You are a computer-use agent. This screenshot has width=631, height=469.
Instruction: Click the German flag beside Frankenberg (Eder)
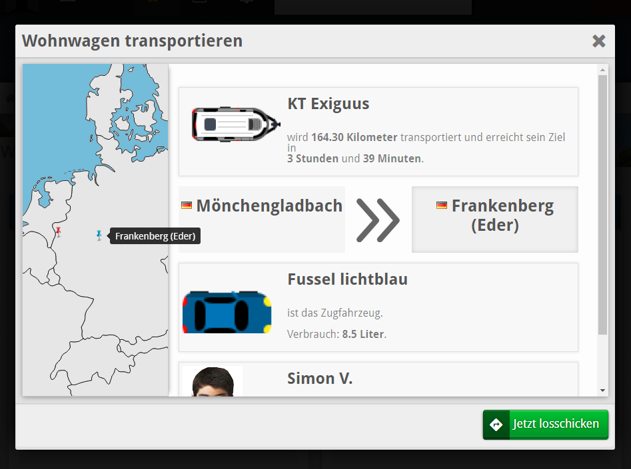click(442, 206)
